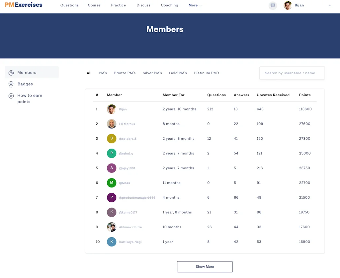This screenshot has height=278, width=340.
Task: Click the search by username field
Action: click(x=292, y=73)
